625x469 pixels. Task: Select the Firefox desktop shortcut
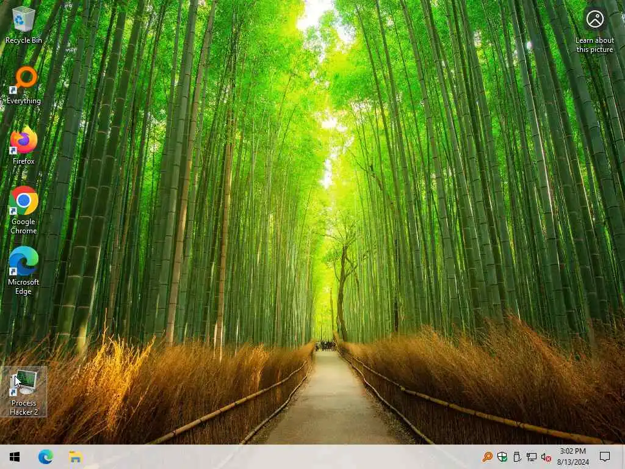pos(24,145)
